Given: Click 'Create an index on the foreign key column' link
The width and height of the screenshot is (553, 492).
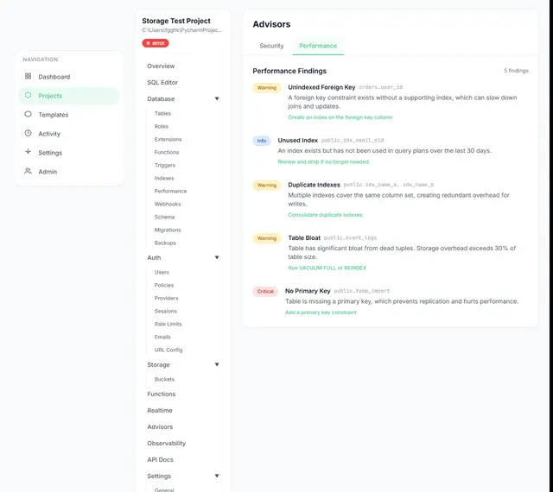Looking at the screenshot, I should 340,117.
